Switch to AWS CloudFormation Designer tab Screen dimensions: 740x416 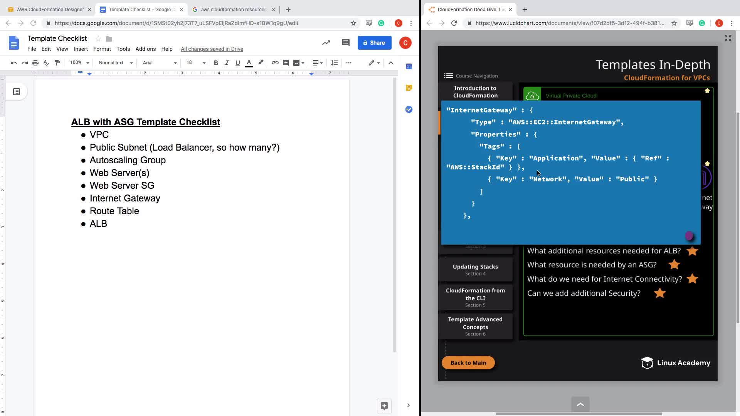click(50, 9)
